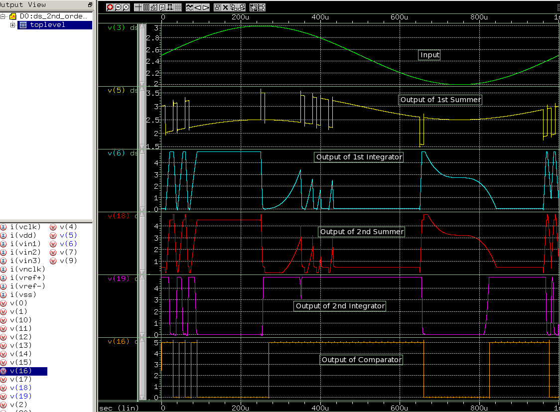Viewport: 560px width, 412px height.
Task: Toggle the dotted grid display icon
Action: pos(178,7)
